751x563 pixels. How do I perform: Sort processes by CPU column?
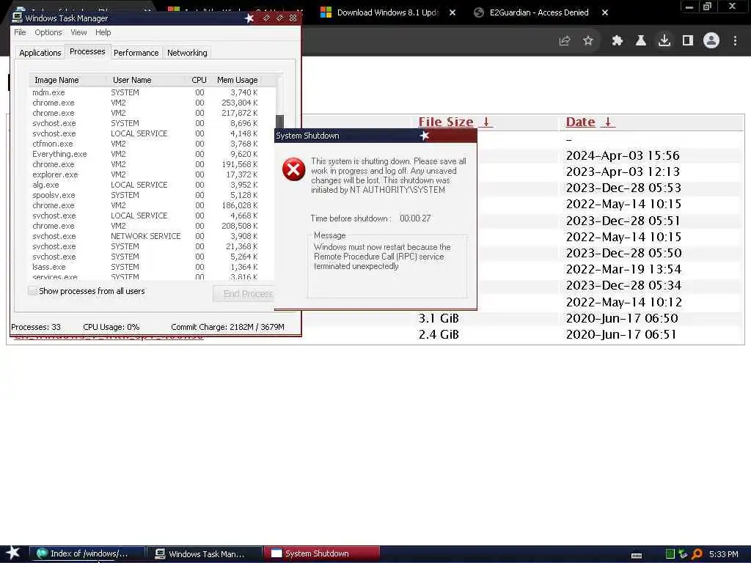click(x=199, y=80)
